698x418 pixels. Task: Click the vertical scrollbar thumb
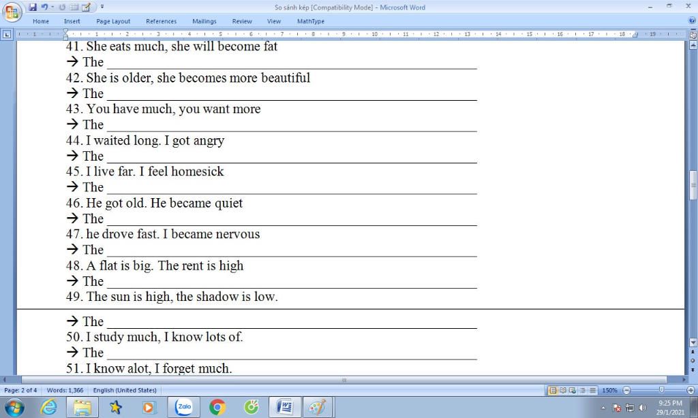coord(693,185)
